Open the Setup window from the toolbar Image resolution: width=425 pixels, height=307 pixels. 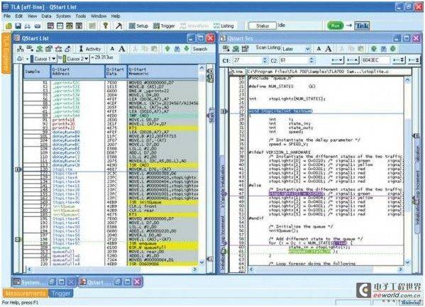[138, 26]
